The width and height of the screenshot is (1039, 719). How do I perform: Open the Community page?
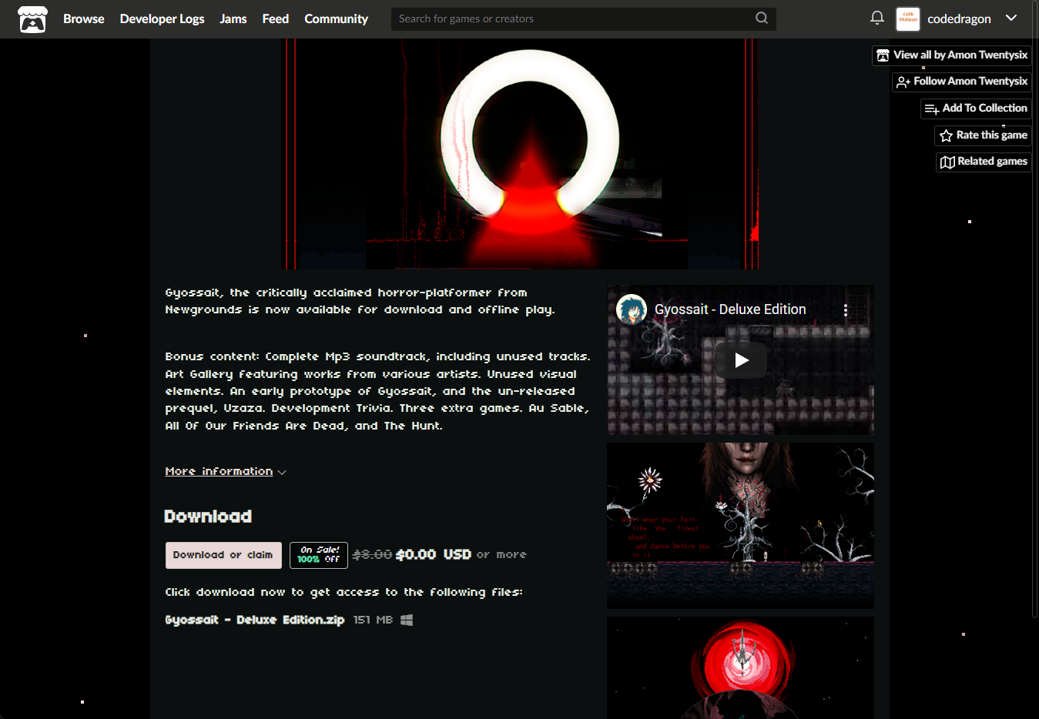pyautogui.click(x=336, y=18)
